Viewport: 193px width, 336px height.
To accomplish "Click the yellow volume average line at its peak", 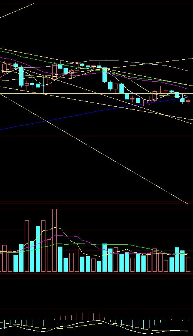I will pos(55,228).
